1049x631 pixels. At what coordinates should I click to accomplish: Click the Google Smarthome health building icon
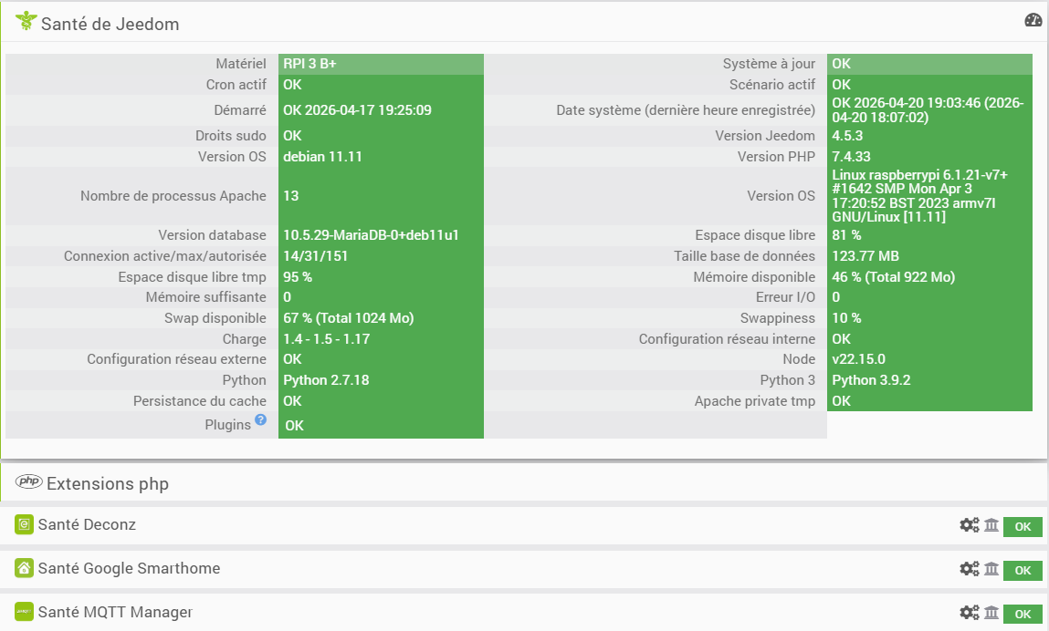click(991, 569)
